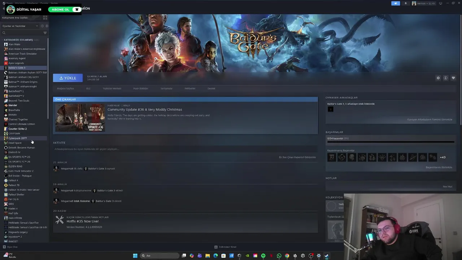The width and height of the screenshot is (462, 260).
Task: Open WhatsApp from the taskbar
Action: click(x=279, y=256)
